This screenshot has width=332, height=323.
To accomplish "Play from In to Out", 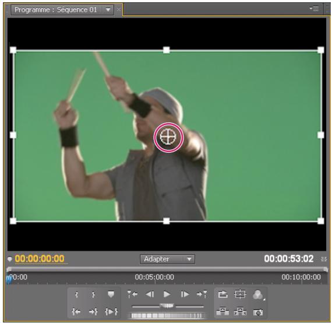I will point(111,312).
